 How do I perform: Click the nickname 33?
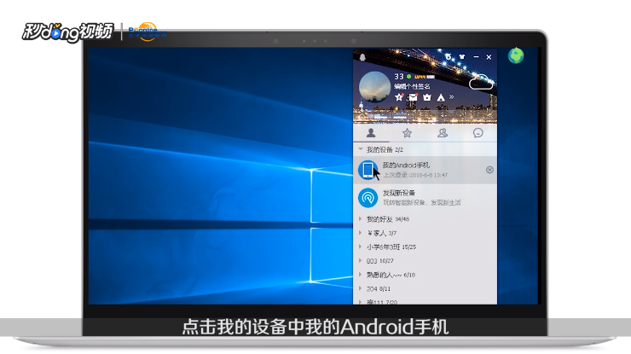point(399,77)
